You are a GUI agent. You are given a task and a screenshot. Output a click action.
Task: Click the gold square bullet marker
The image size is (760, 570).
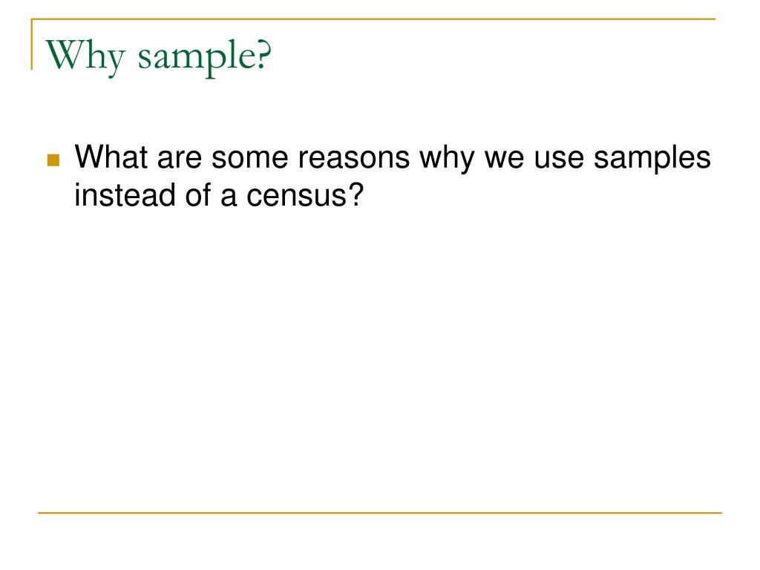click(53, 160)
